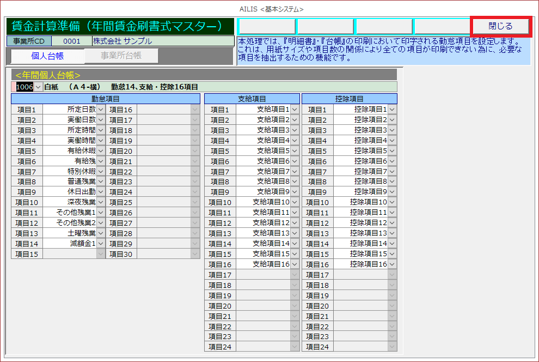Screen dimensions: 539x362
Task: Expand the 実働時間 attendance dropdown
Action: (101, 141)
